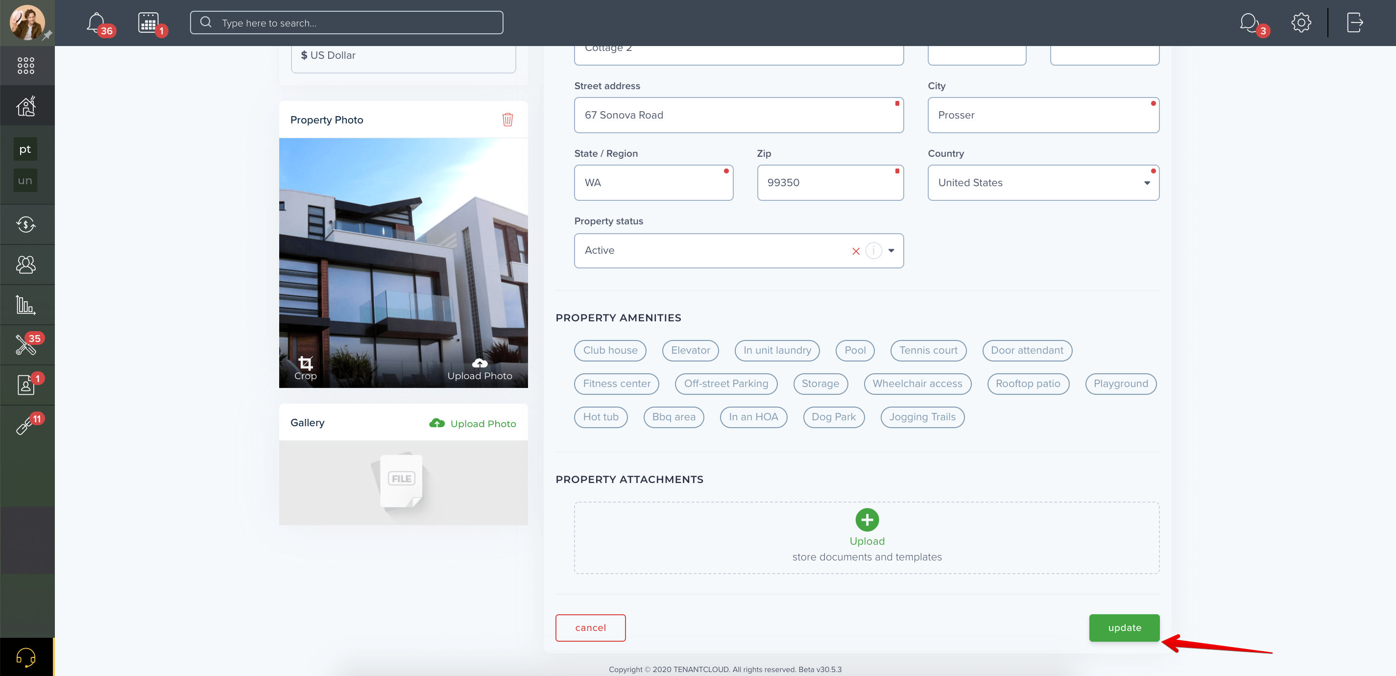Image resolution: width=1396 pixels, height=676 pixels.
Task: Open the Country dropdown
Action: [1043, 183]
